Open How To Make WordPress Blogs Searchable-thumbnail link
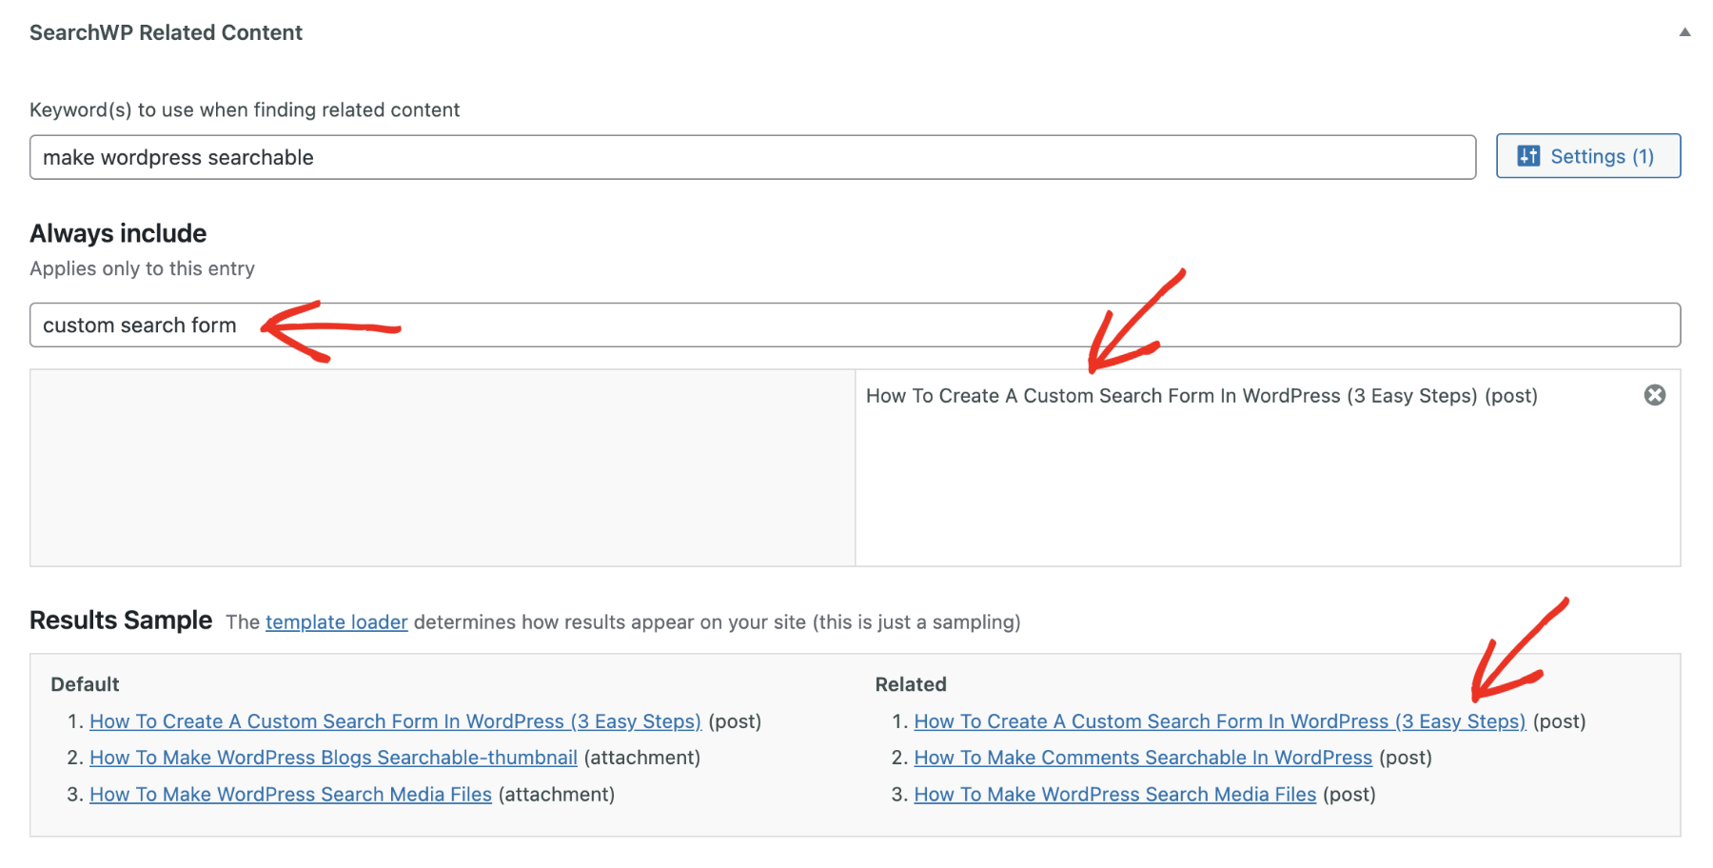 [333, 758]
